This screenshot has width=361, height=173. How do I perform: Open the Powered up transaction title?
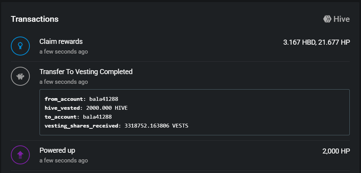pyautogui.click(x=57, y=150)
